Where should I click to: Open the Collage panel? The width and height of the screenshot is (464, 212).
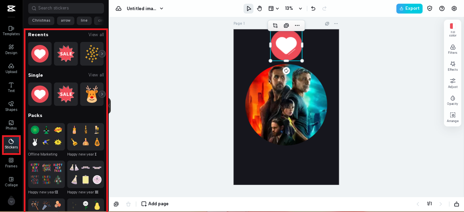coord(11,182)
